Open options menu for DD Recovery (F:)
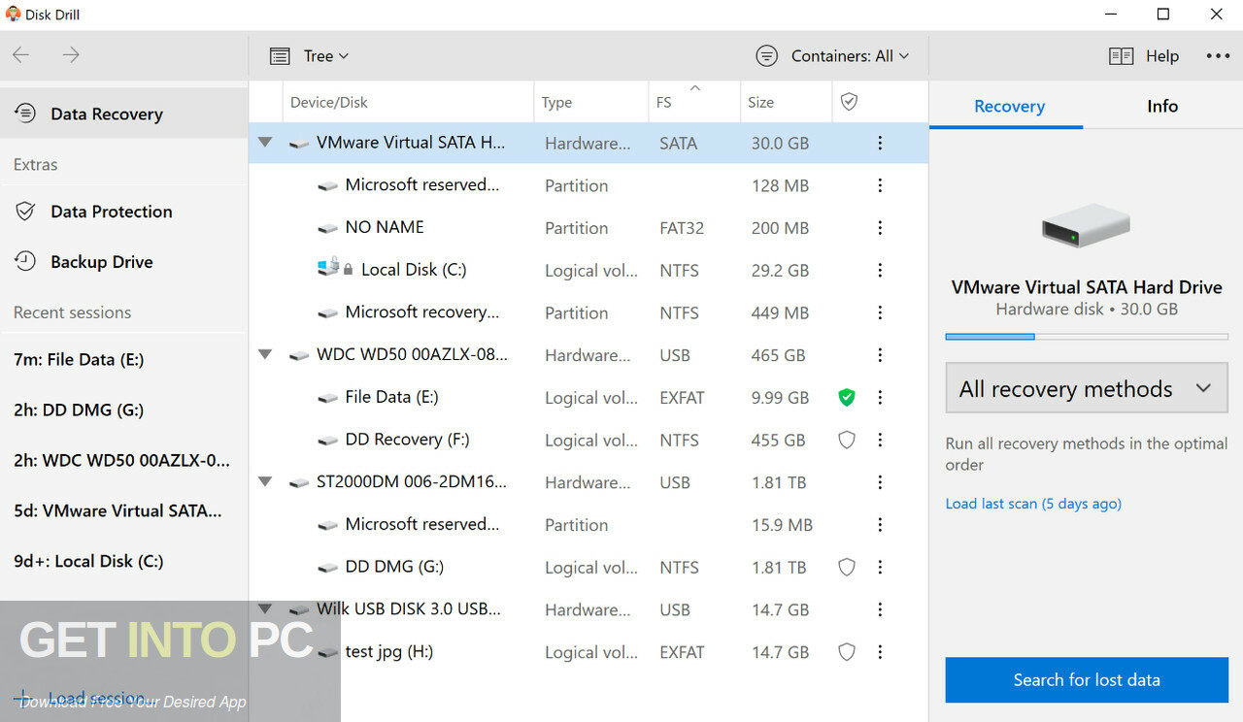Image resolution: width=1243 pixels, height=722 pixels. [880, 440]
